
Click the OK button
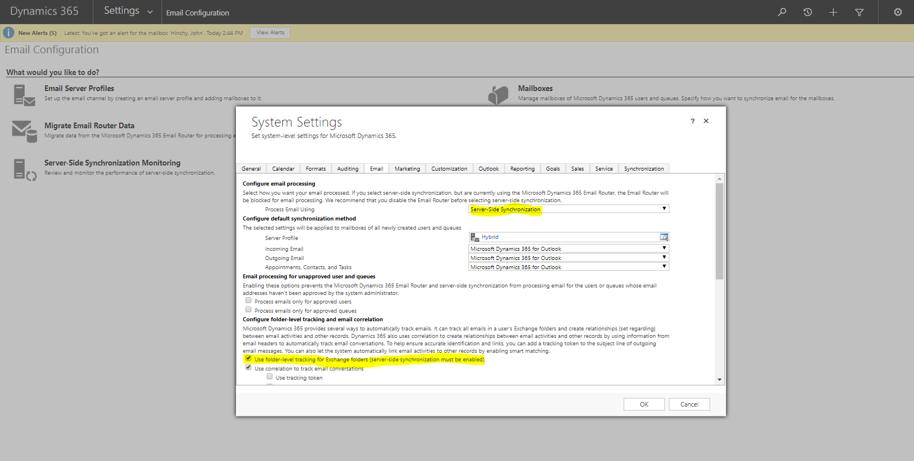point(644,404)
